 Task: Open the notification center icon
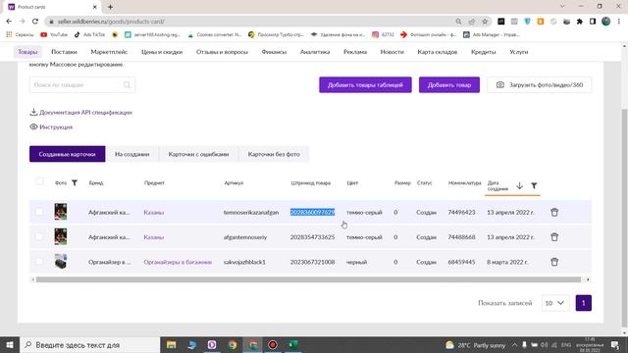615,344
